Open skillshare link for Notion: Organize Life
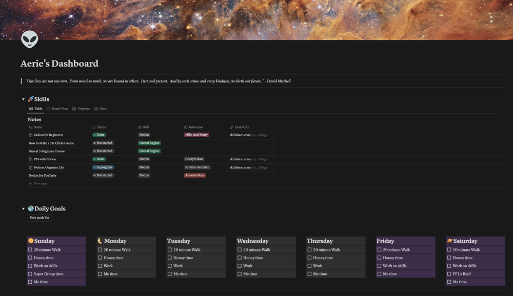 [249, 167]
